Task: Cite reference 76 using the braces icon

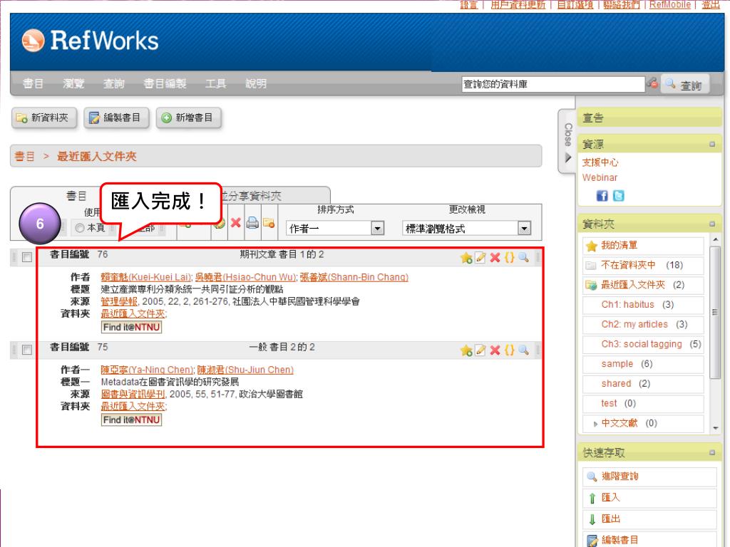Action: 509,257
